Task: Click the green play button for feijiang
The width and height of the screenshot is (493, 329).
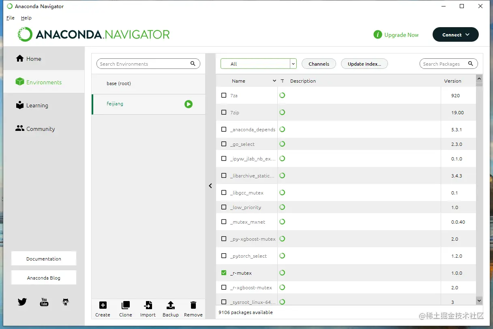Action: 189,104
